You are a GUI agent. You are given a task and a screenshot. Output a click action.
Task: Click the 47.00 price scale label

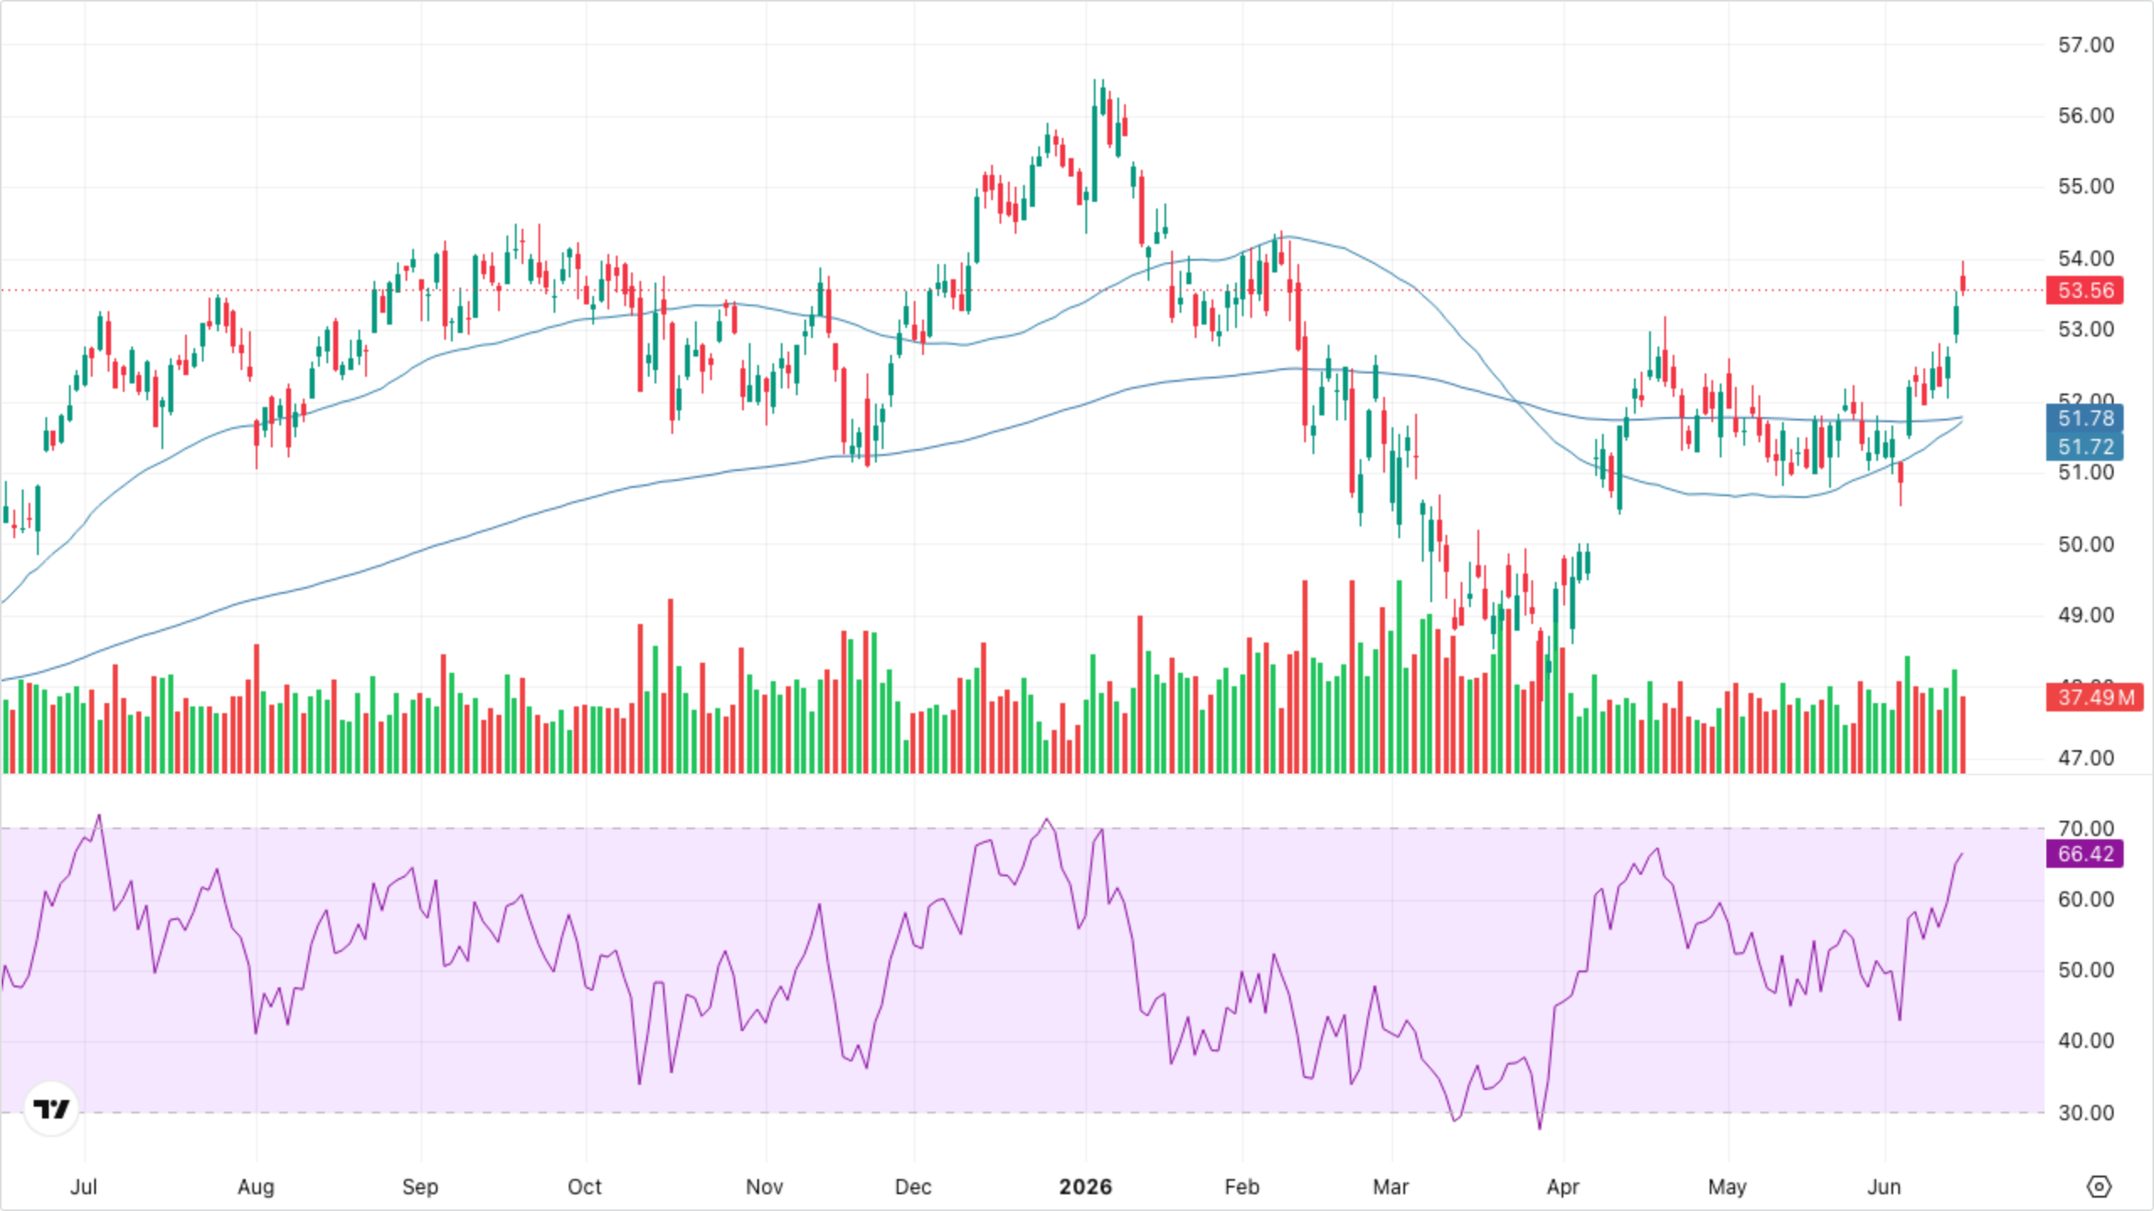[x=2086, y=758]
